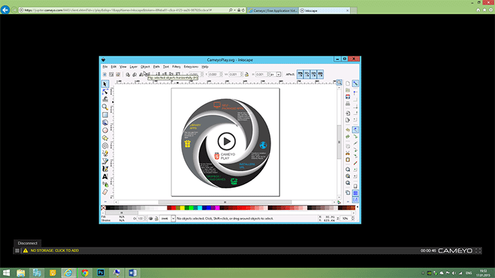Screen dimensions: 495x278
Task: Flip selected objects horizontally
Action: [141, 75]
